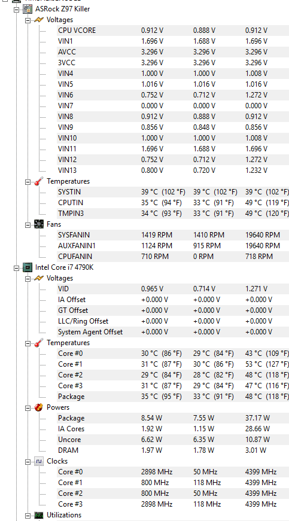Collapse the Powers section
Viewport: 289px width, 521px height.
tap(28, 408)
